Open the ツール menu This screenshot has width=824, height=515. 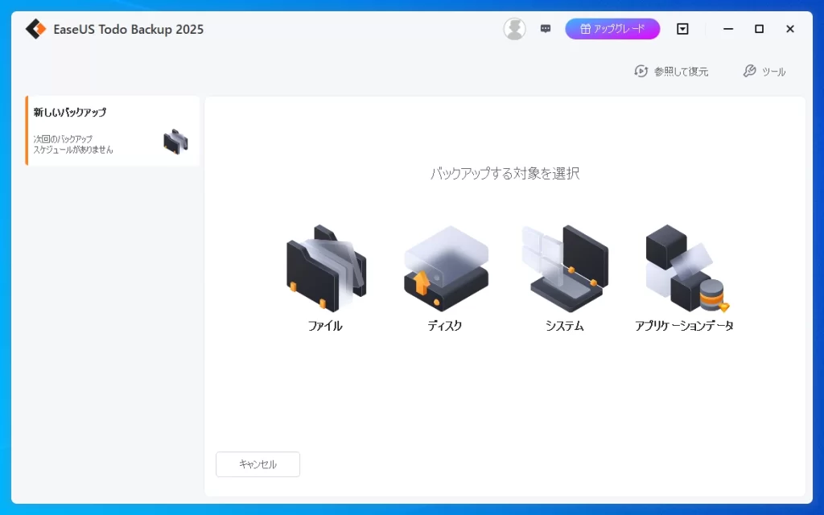[764, 72]
